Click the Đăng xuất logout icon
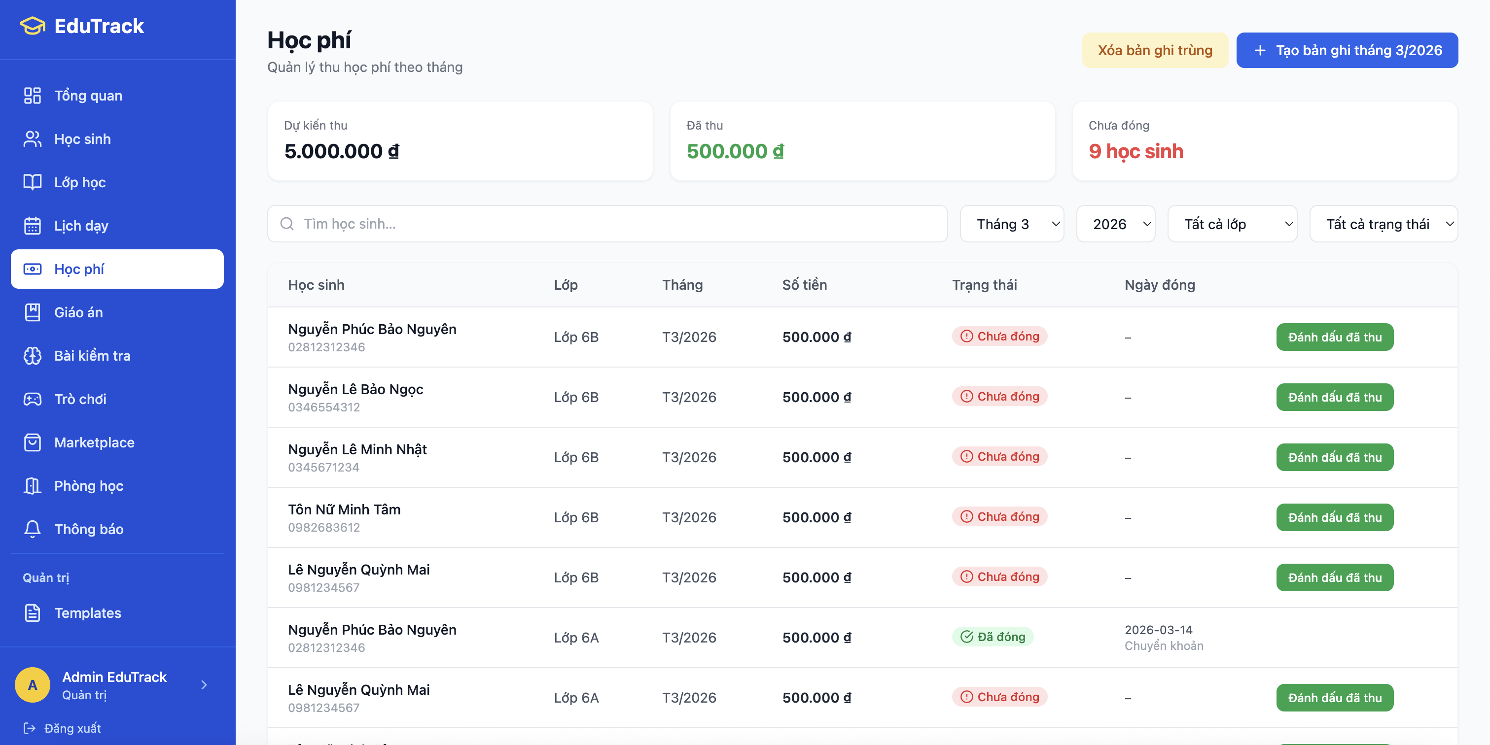This screenshot has width=1490, height=745. pos(29,728)
